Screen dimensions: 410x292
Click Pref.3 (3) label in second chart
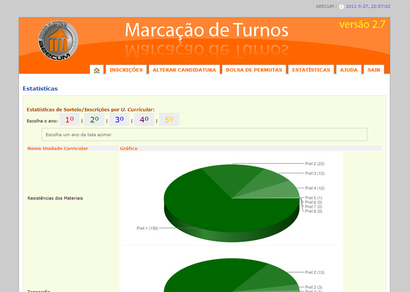pos(314,287)
